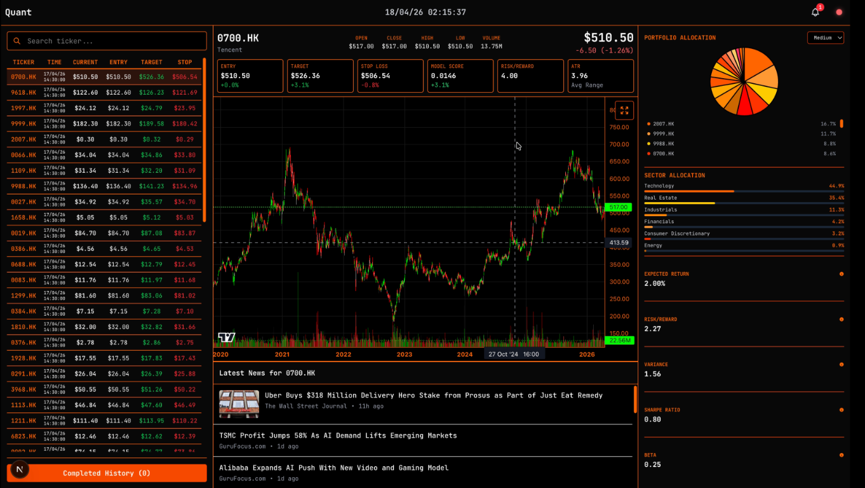The width and height of the screenshot is (865, 488).
Task: Select the 0688.HK ticker row
Action: (x=104, y=264)
